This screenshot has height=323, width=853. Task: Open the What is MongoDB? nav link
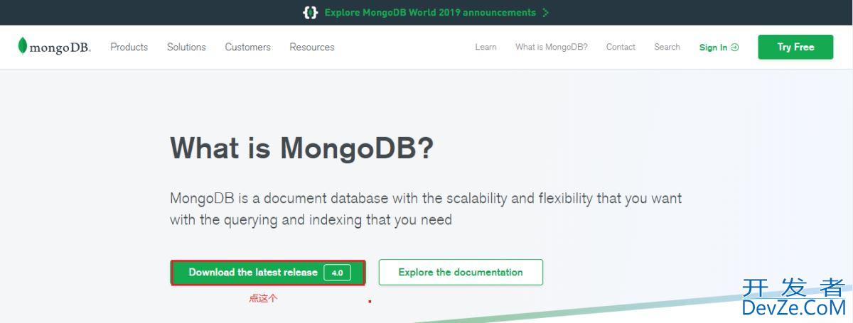(552, 47)
